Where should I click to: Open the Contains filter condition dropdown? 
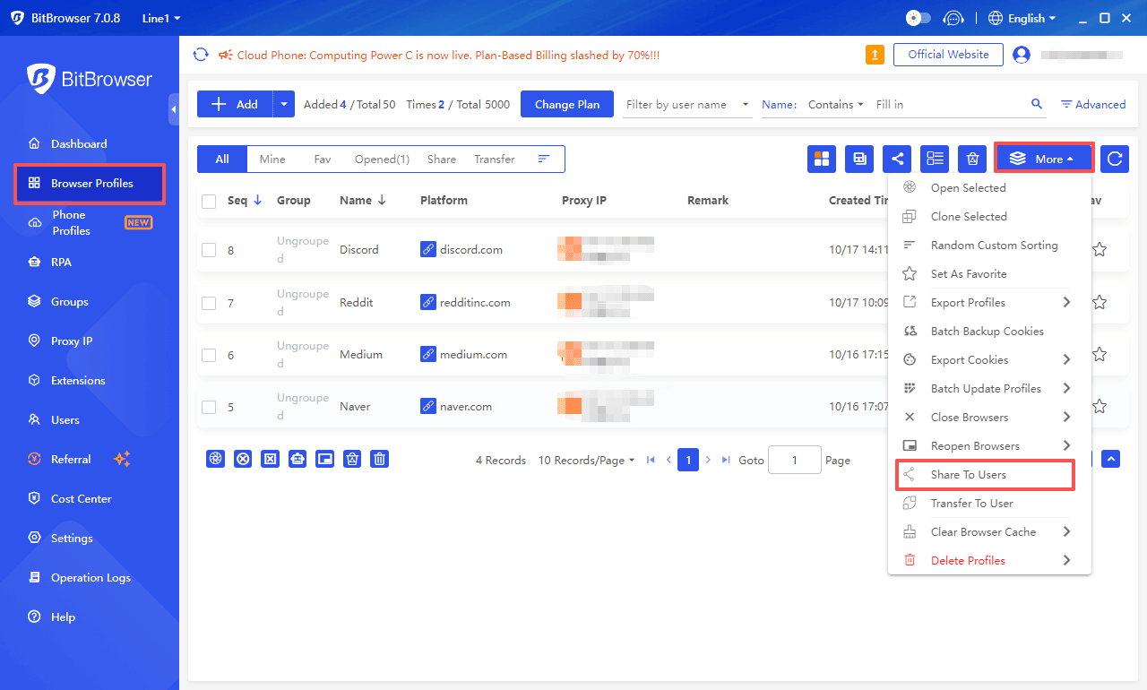click(x=835, y=104)
